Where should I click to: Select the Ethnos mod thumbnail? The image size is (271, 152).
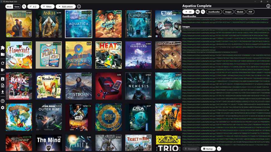pyautogui.click(x=168, y=24)
